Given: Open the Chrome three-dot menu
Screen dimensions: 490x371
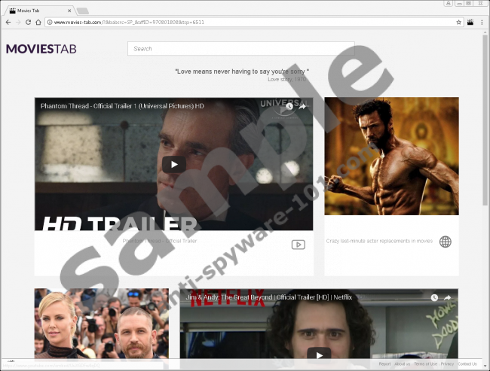Looking at the screenshot, I should click(482, 22).
